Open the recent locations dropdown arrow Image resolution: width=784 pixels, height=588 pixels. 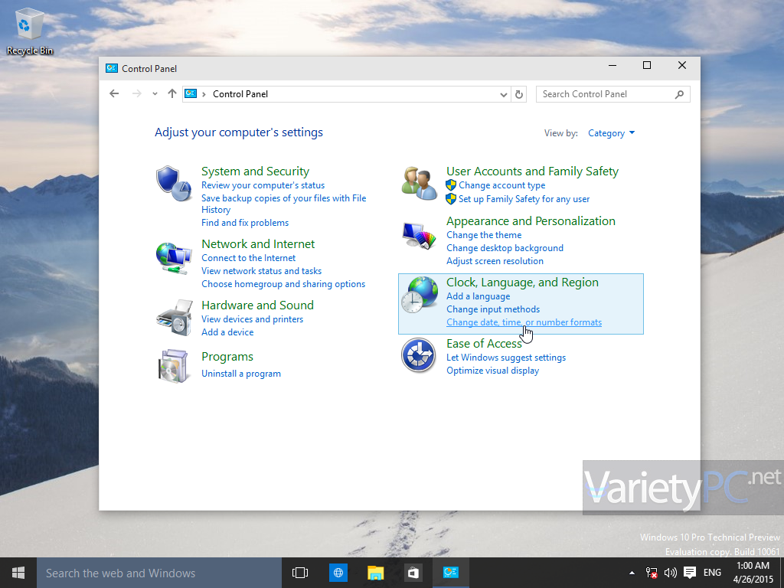coord(155,93)
